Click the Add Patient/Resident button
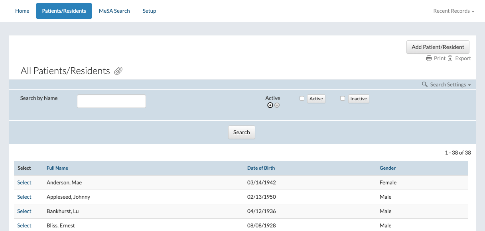 (x=438, y=47)
